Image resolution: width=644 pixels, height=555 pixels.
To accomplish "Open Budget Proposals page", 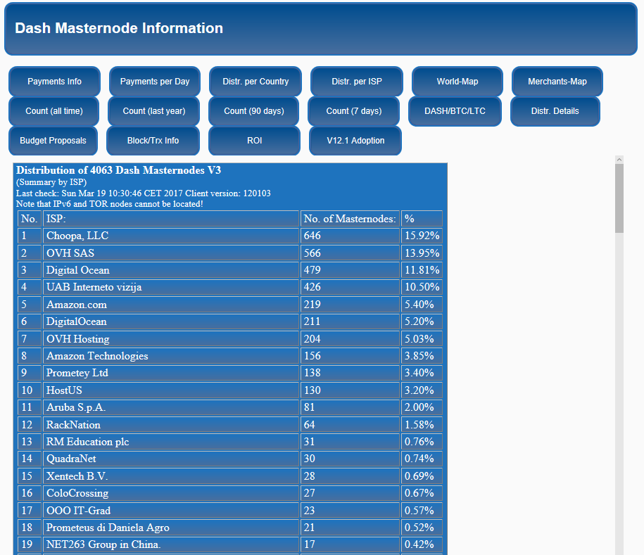I will point(53,141).
